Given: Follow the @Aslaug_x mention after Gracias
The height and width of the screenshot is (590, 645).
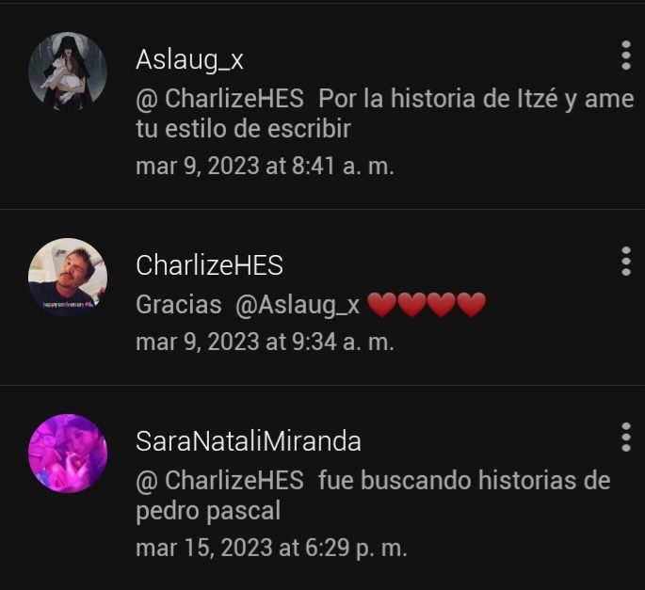Looking at the screenshot, I should coord(298,305).
